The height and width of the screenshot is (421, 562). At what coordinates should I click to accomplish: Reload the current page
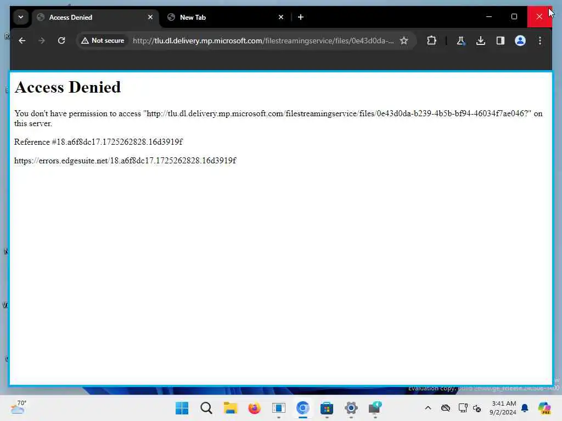pyautogui.click(x=61, y=41)
